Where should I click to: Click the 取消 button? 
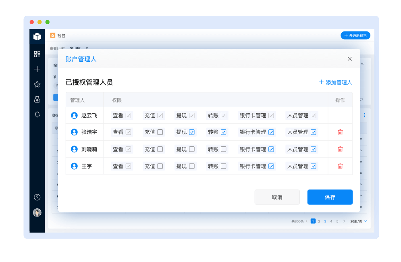pos(277,197)
